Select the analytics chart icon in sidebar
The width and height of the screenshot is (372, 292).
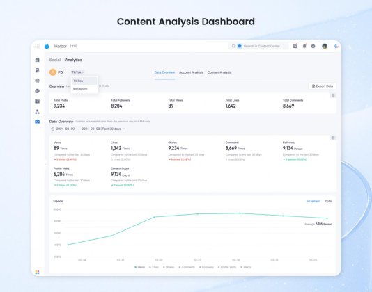click(37, 122)
